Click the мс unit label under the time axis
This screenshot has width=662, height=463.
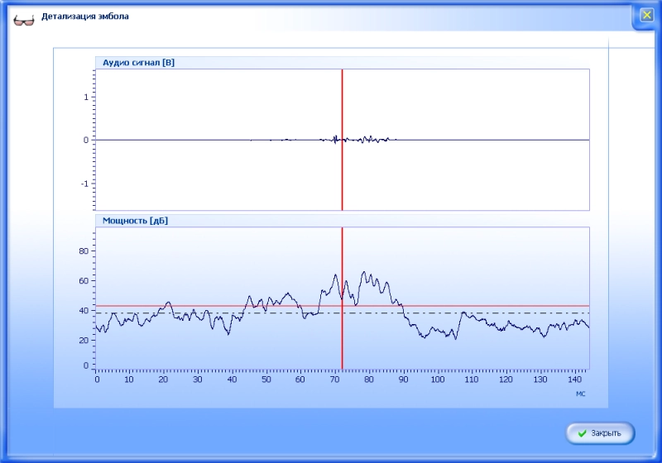coord(581,394)
